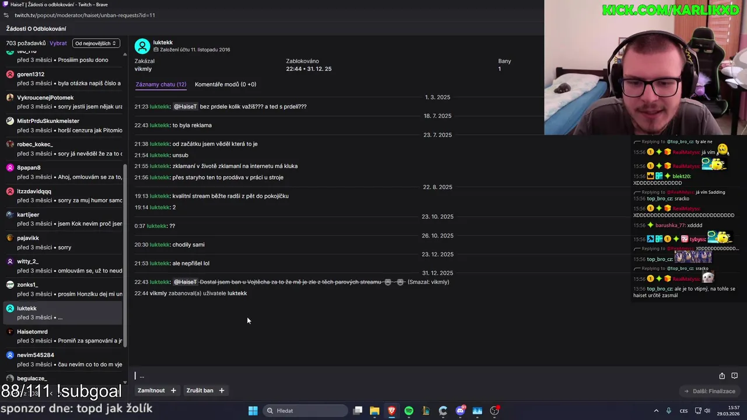747x420 pixels.
Task: Click site settings icon in address bar
Action: coord(6,15)
